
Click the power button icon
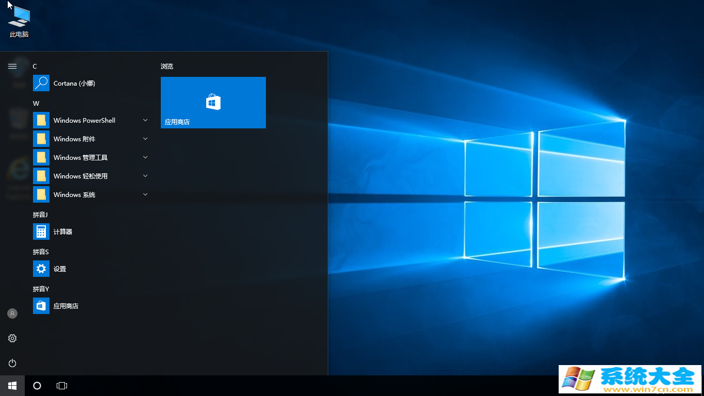(12, 363)
